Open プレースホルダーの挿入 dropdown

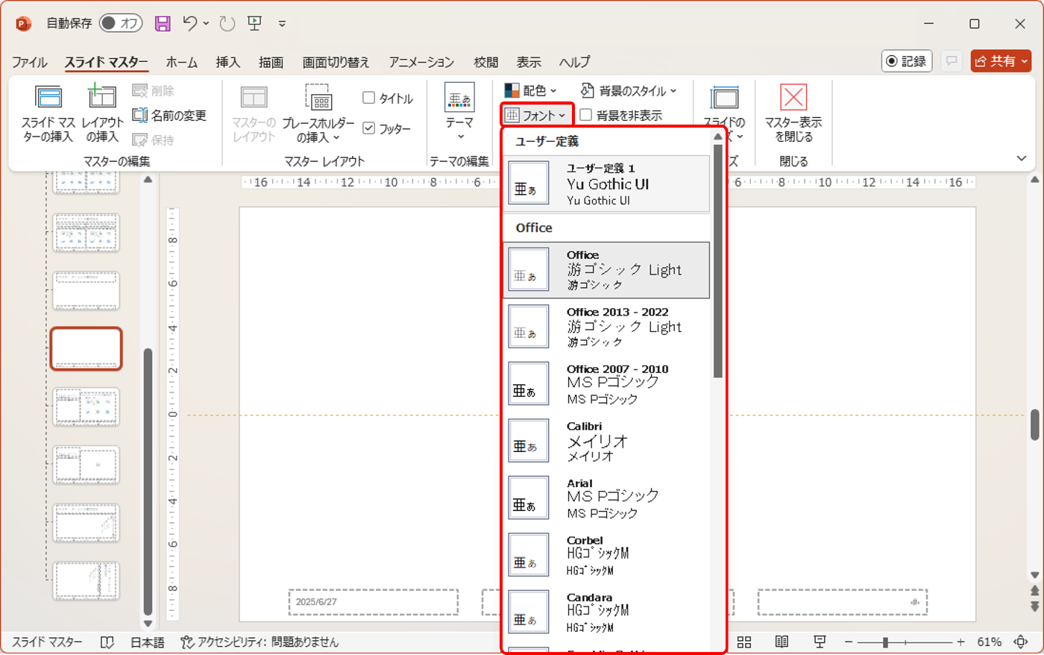[318, 113]
